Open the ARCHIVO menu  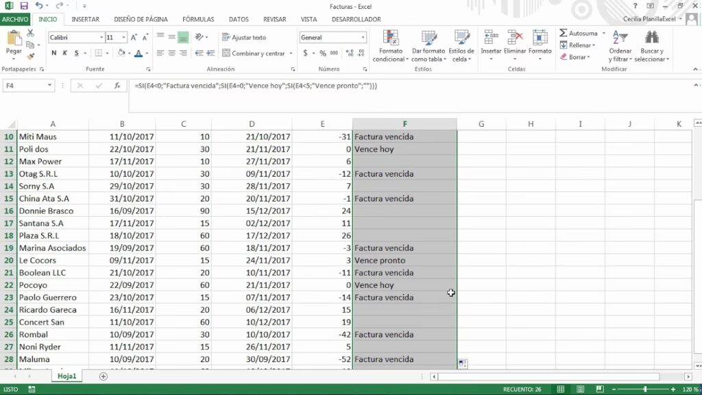[x=15, y=19]
